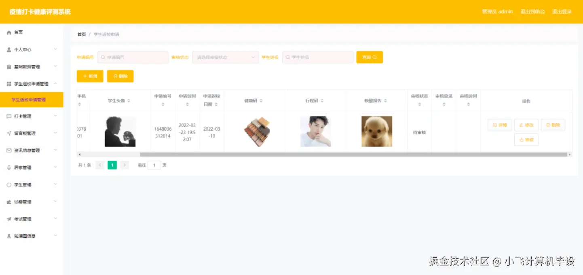Click the chart icon beside 试卷管理
Viewport: 583px width, 275px height.
[9, 202]
